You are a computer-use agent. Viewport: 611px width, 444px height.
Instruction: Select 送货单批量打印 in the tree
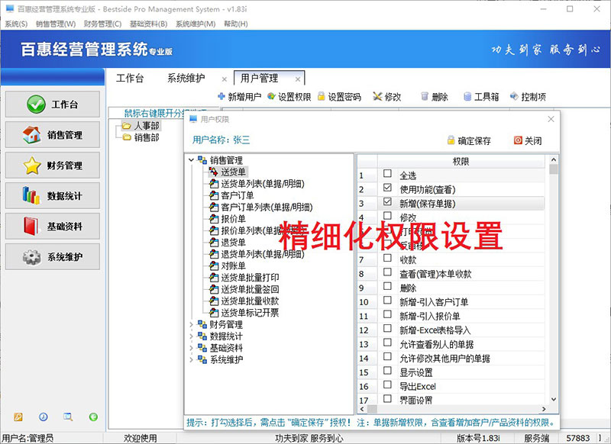tap(250, 277)
